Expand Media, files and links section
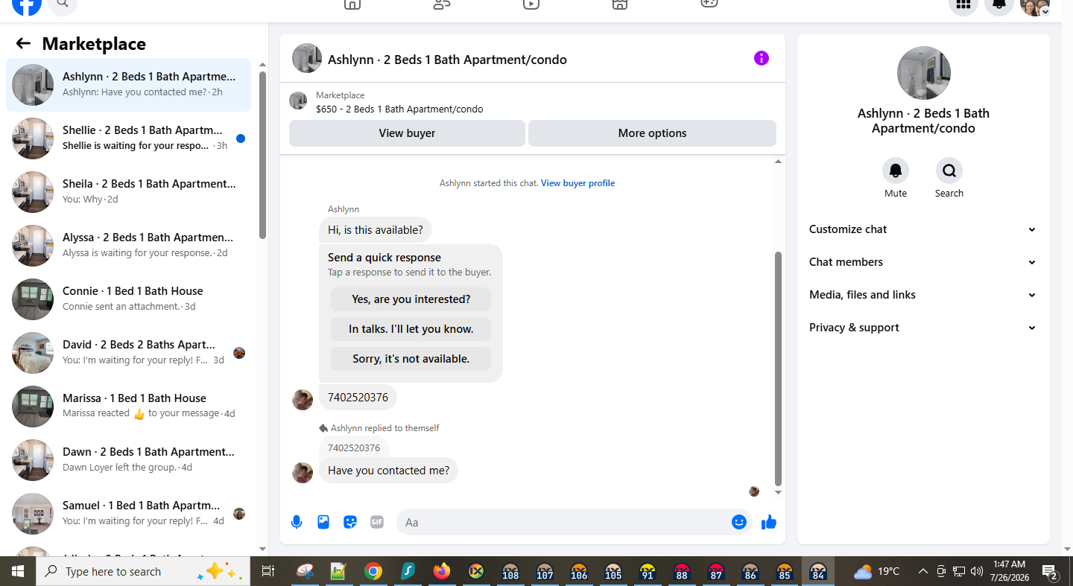Image resolution: width=1073 pixels, height=586 pixels. click(x=923, y=295)
